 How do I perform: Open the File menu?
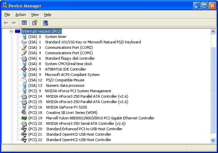tap(7, 15)
